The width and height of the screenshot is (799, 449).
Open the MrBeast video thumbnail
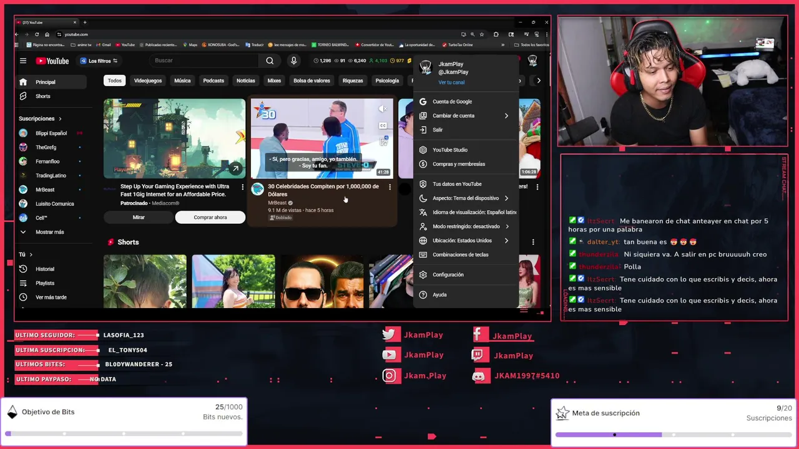(322, 138)
